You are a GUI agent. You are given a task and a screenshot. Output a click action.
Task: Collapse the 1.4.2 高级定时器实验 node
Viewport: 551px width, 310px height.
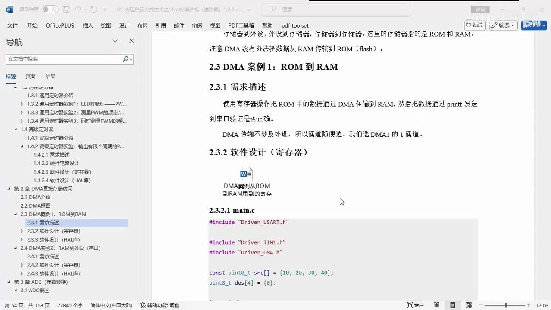[22, 146]
